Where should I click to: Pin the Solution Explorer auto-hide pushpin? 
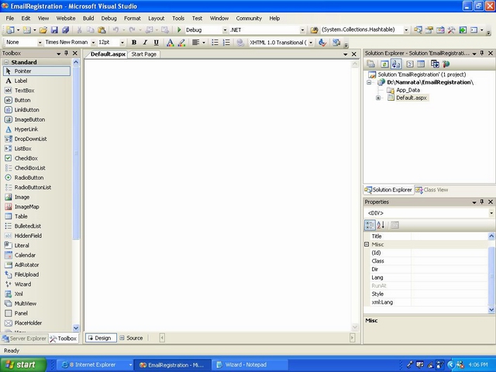point(482,53)
